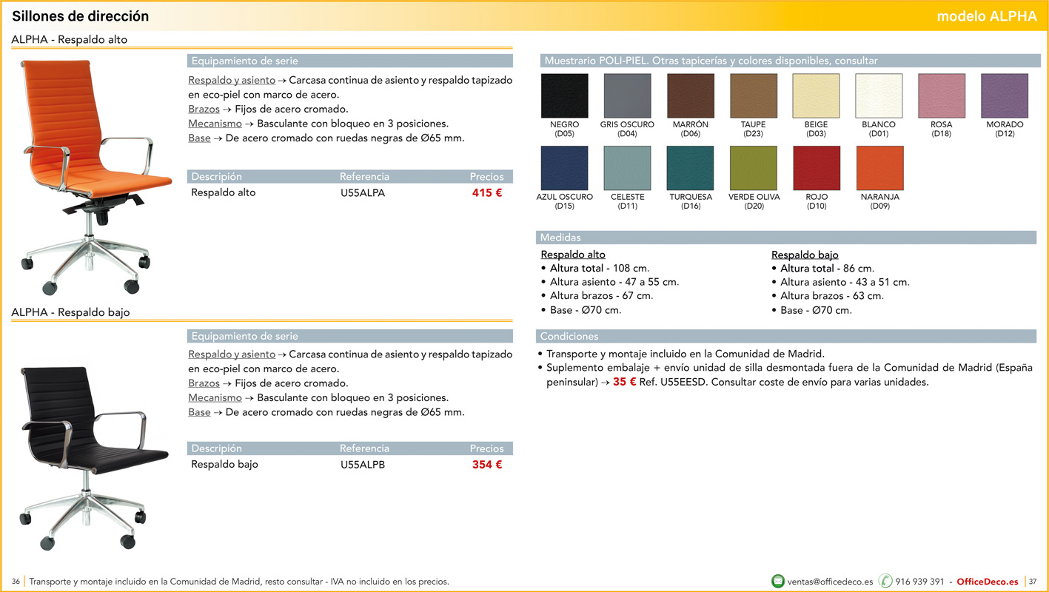
Task: Click the 'ALPHA - Respaldo alto' heading
Action: [70, 40]
